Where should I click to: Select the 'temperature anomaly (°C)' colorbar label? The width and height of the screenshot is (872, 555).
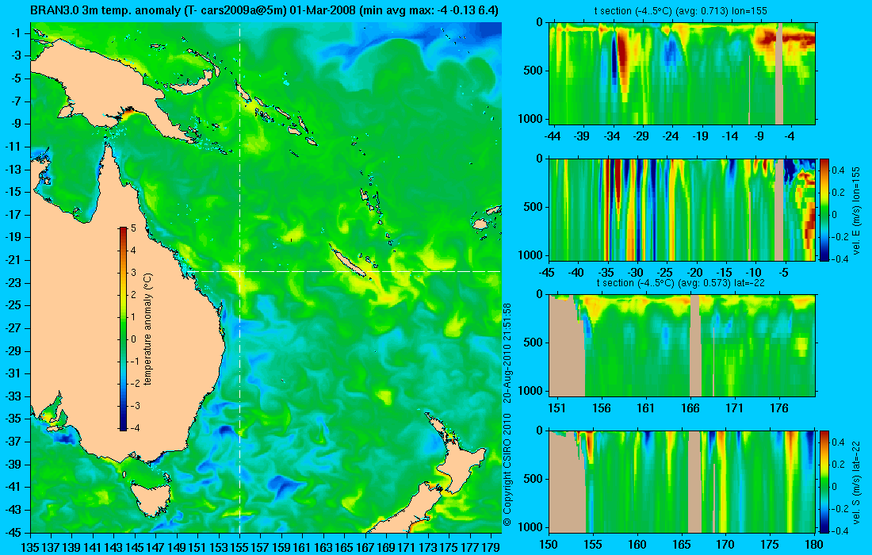click(x=148, y=329)
